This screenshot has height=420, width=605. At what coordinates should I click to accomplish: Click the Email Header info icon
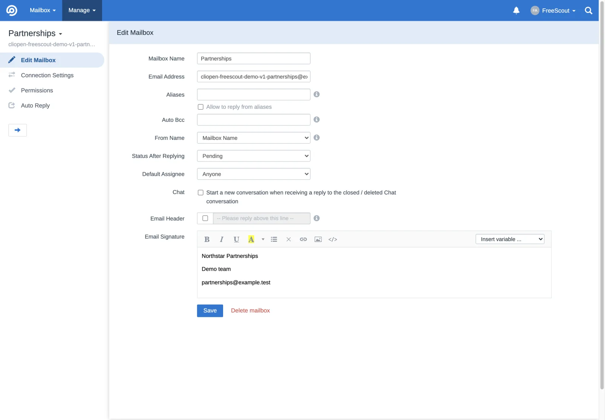pyautogui.click(x=316, y=218)
